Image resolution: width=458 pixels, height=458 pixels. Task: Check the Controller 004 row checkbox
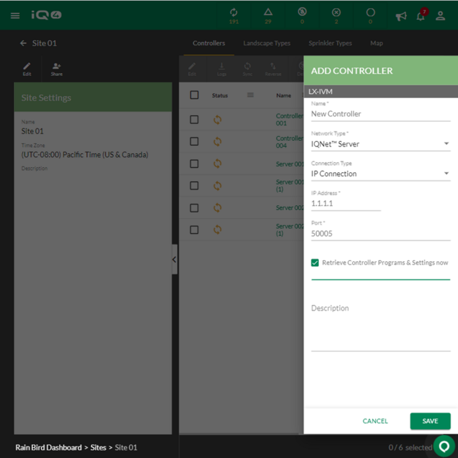pyautogui.click(x=194, y=141)
